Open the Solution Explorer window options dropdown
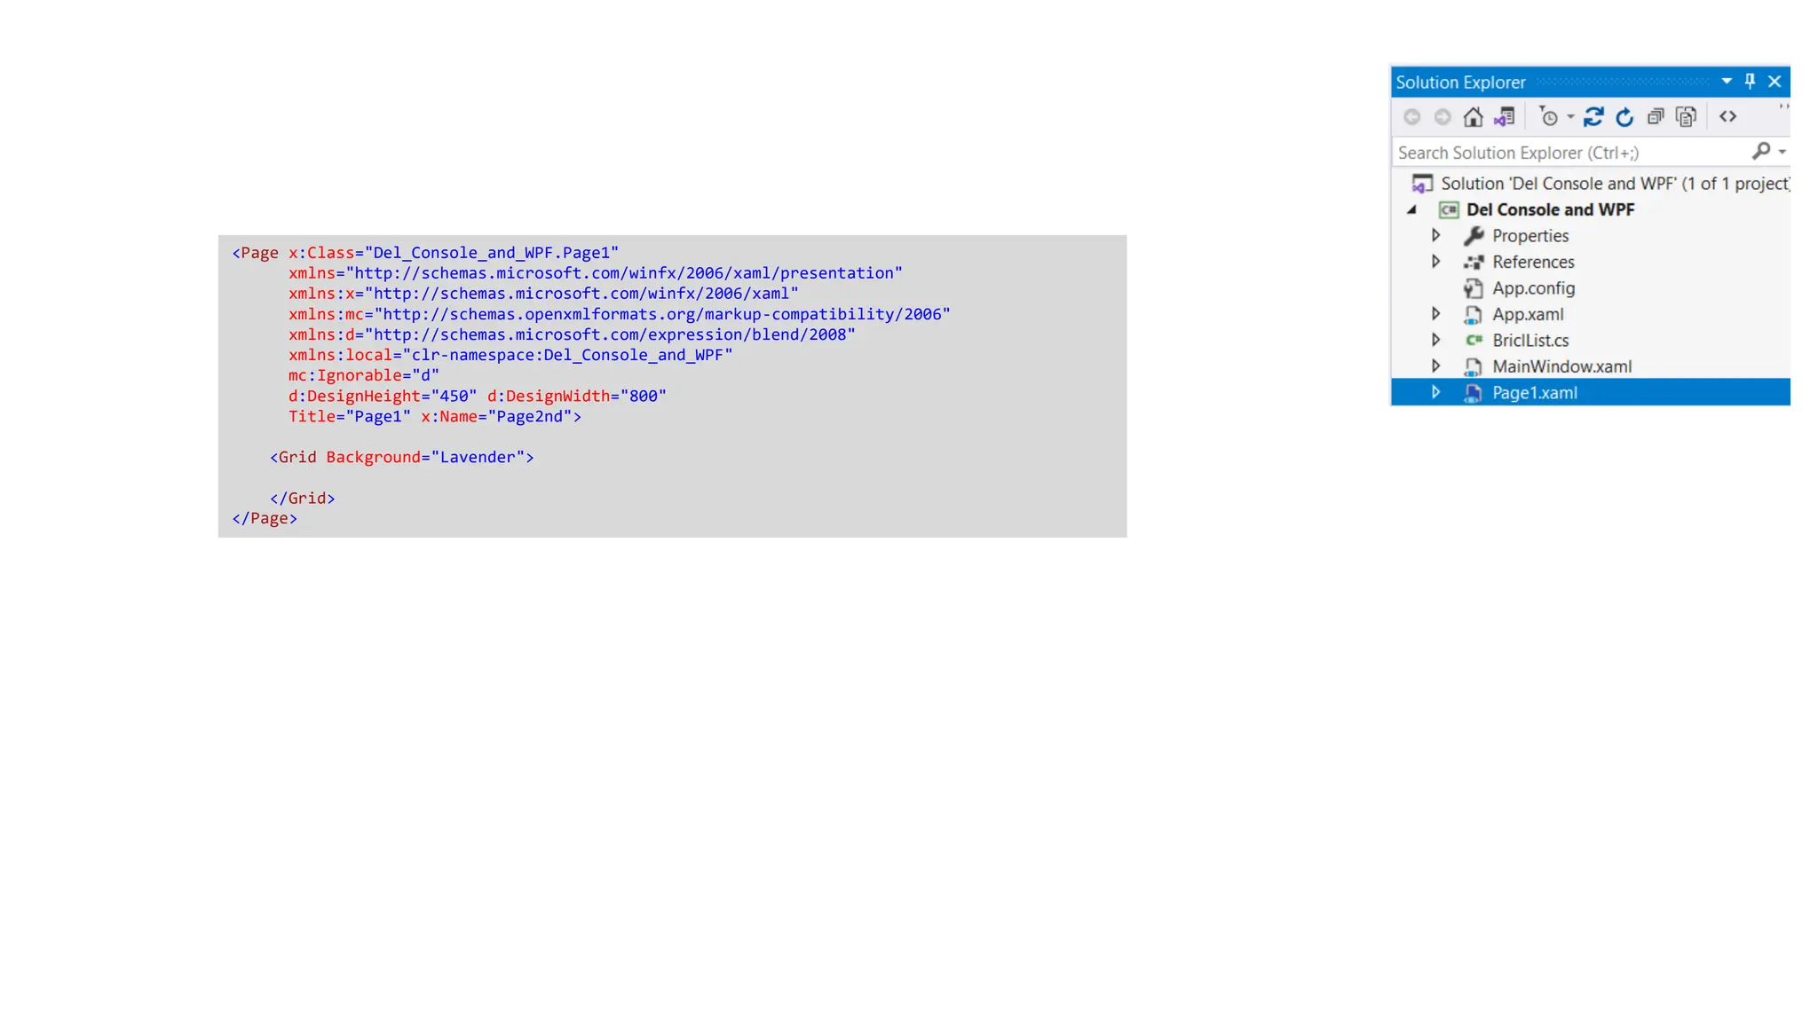 [1727, 82]
